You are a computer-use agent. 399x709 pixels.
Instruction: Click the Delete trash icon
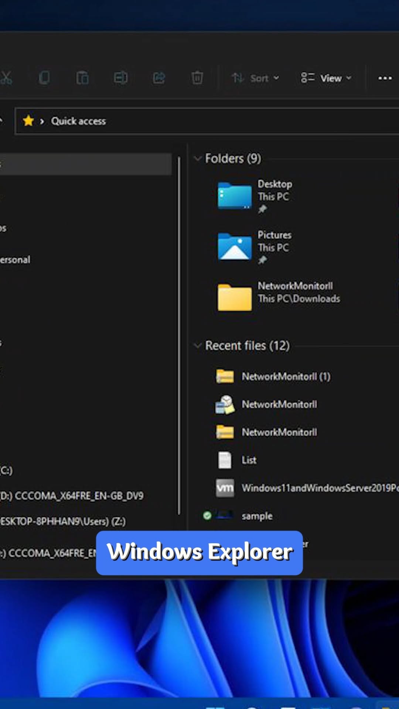click(197, 78)
